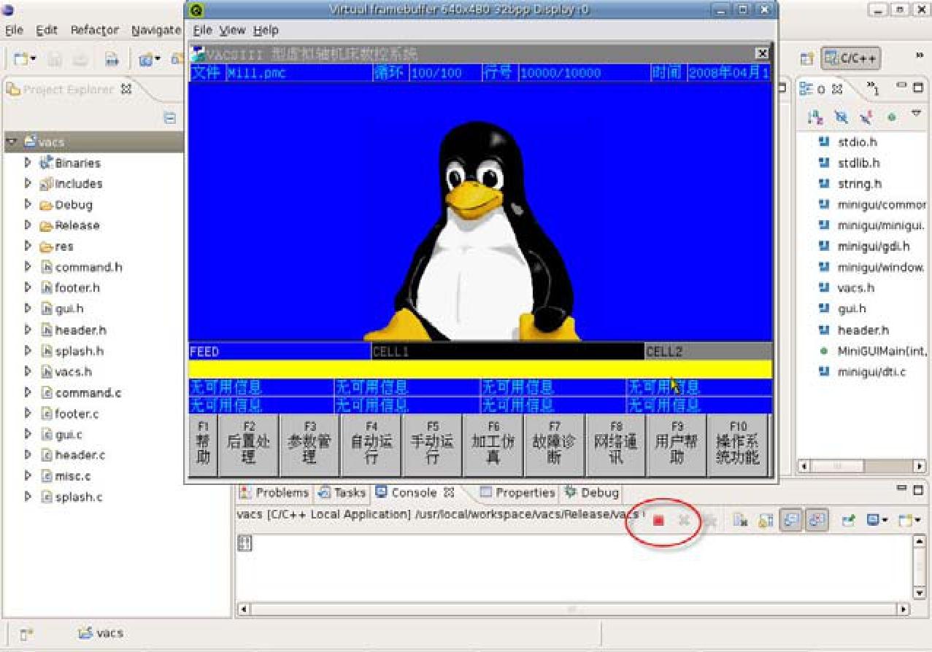Collapse the vacs project root node
The height and width of the screenshot is (652, 932).
click(x=12, y=141)
